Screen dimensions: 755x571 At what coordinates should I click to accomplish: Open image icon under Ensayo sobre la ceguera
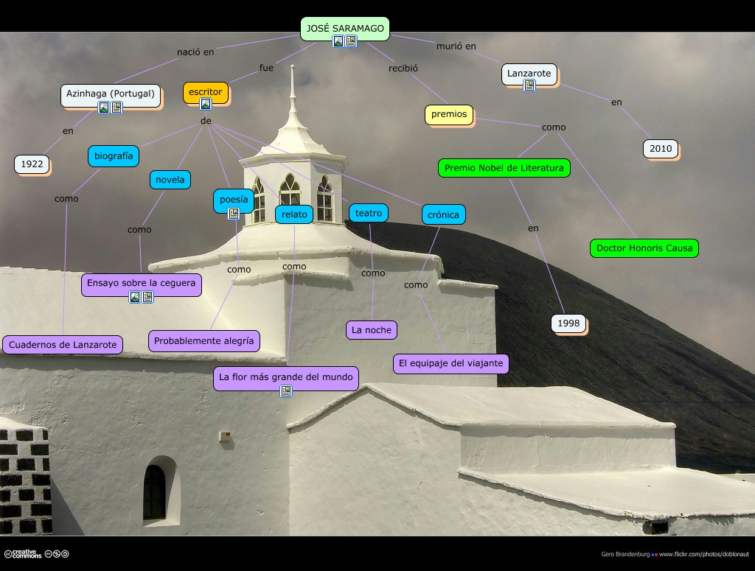tap(135, 297)
